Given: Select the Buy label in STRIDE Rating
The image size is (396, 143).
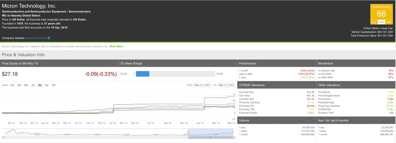Looking at the screenshot, I should (x=374, y=22).
